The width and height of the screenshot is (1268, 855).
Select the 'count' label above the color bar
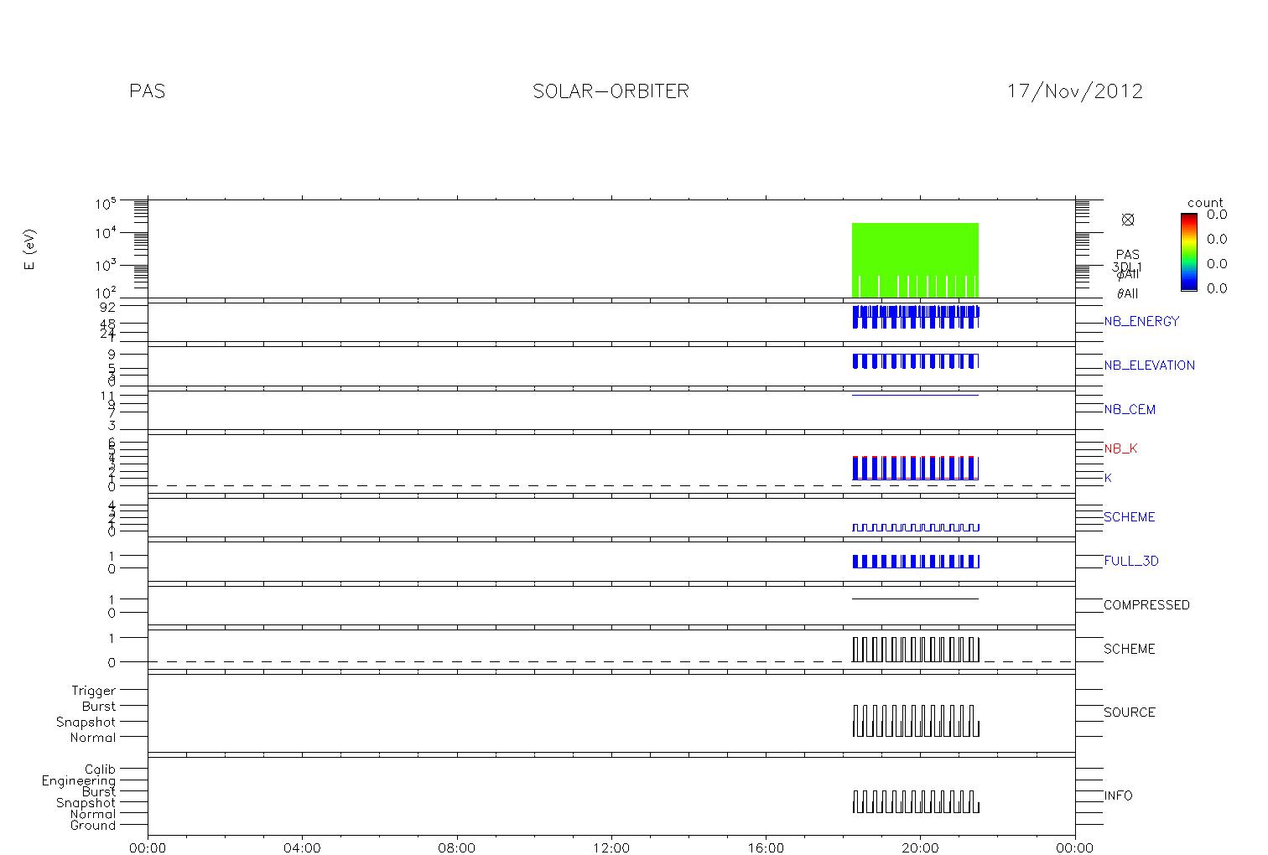[x=1205, y=203]
